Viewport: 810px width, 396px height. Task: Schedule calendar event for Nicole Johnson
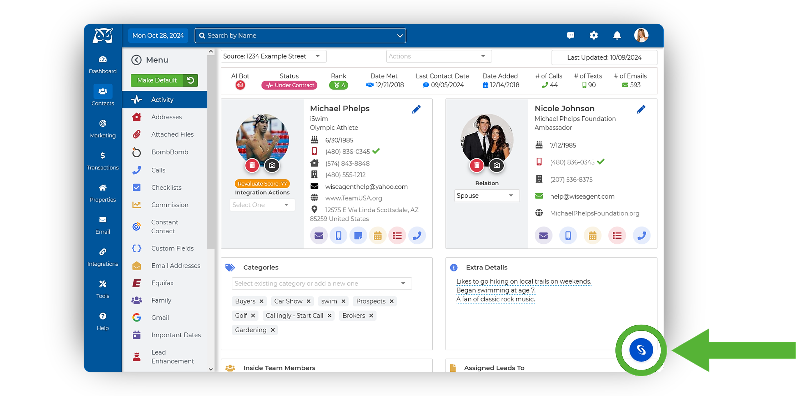[593, 236]
